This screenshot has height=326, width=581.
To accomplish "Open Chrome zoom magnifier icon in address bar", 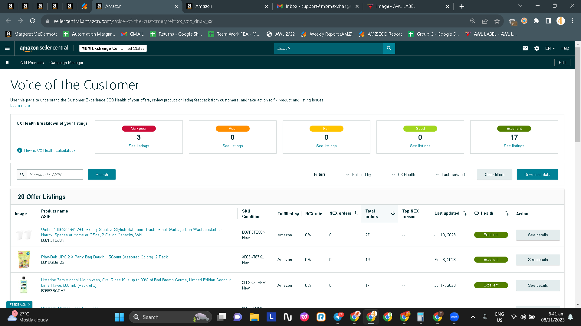I will point(473,21).
